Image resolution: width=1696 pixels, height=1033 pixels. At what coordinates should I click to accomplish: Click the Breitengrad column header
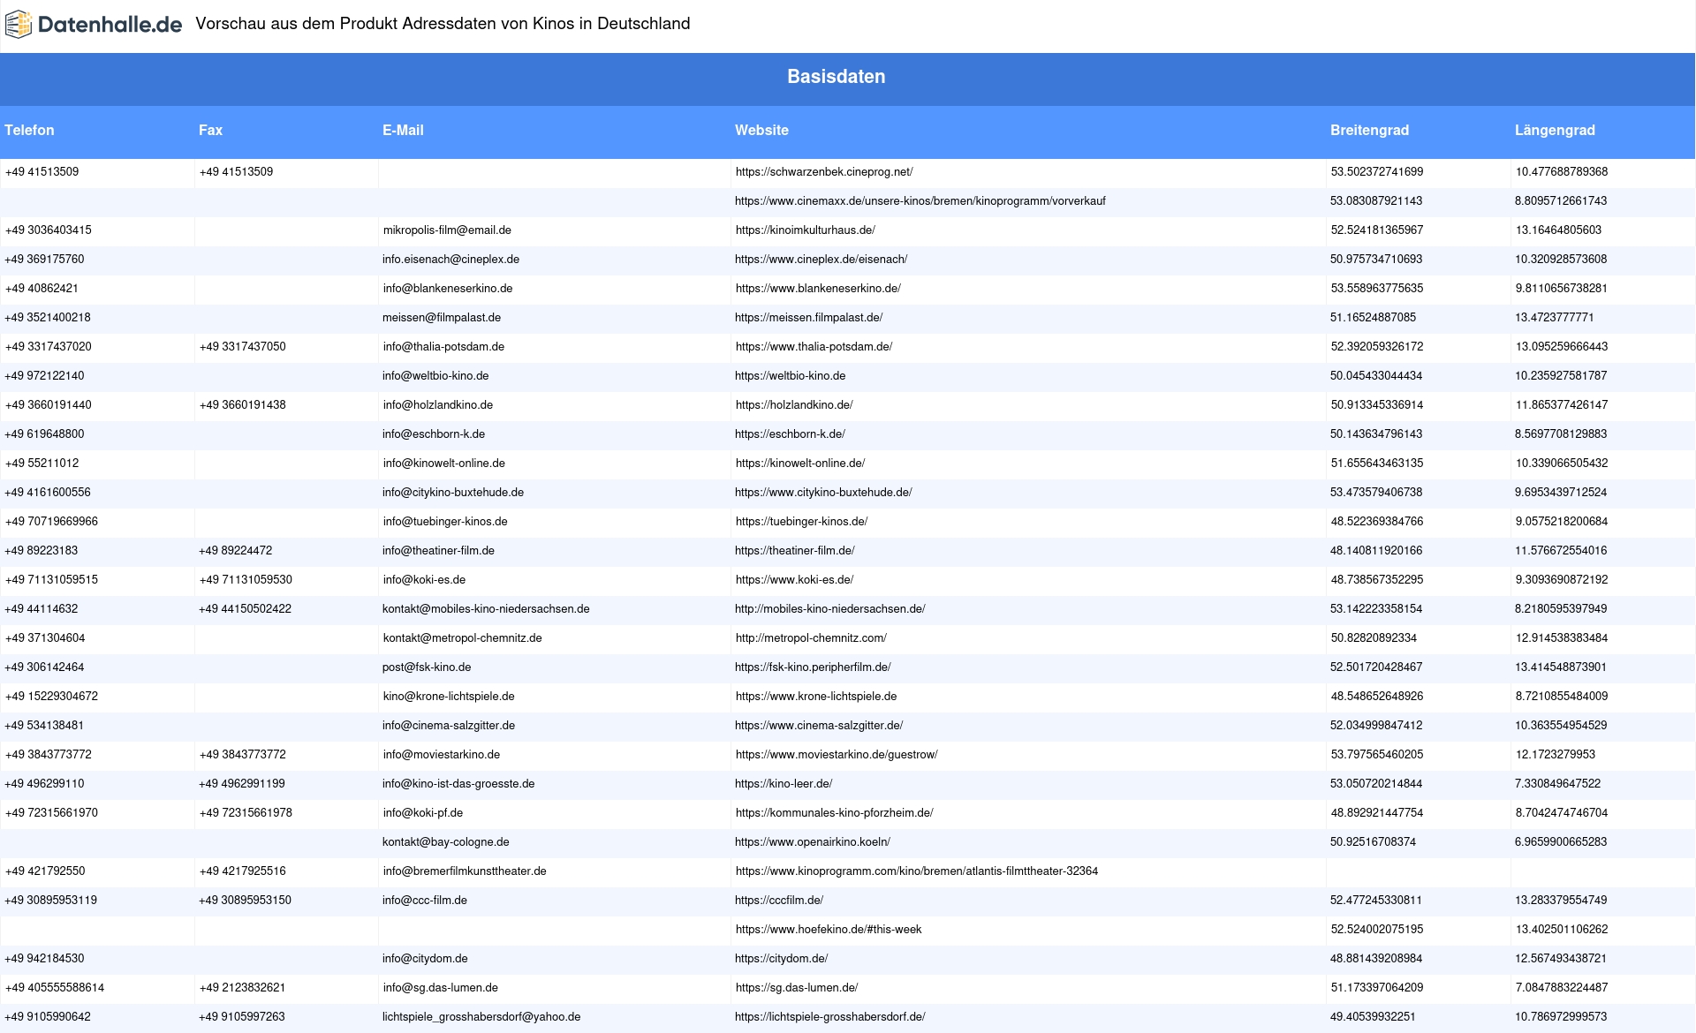(x=1369, y=130)
